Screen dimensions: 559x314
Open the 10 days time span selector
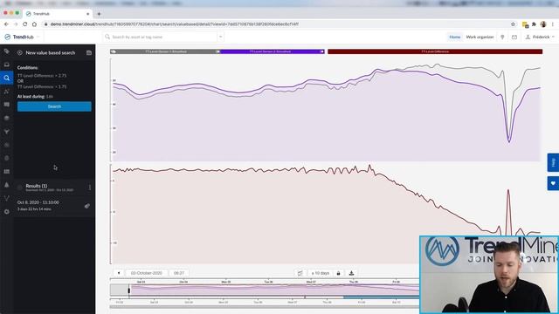tap(320, 273)
